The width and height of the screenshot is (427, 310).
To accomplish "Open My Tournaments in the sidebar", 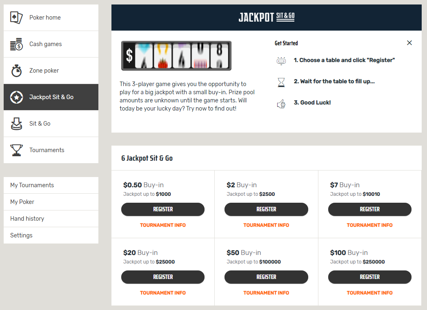I will pos(32,185).
